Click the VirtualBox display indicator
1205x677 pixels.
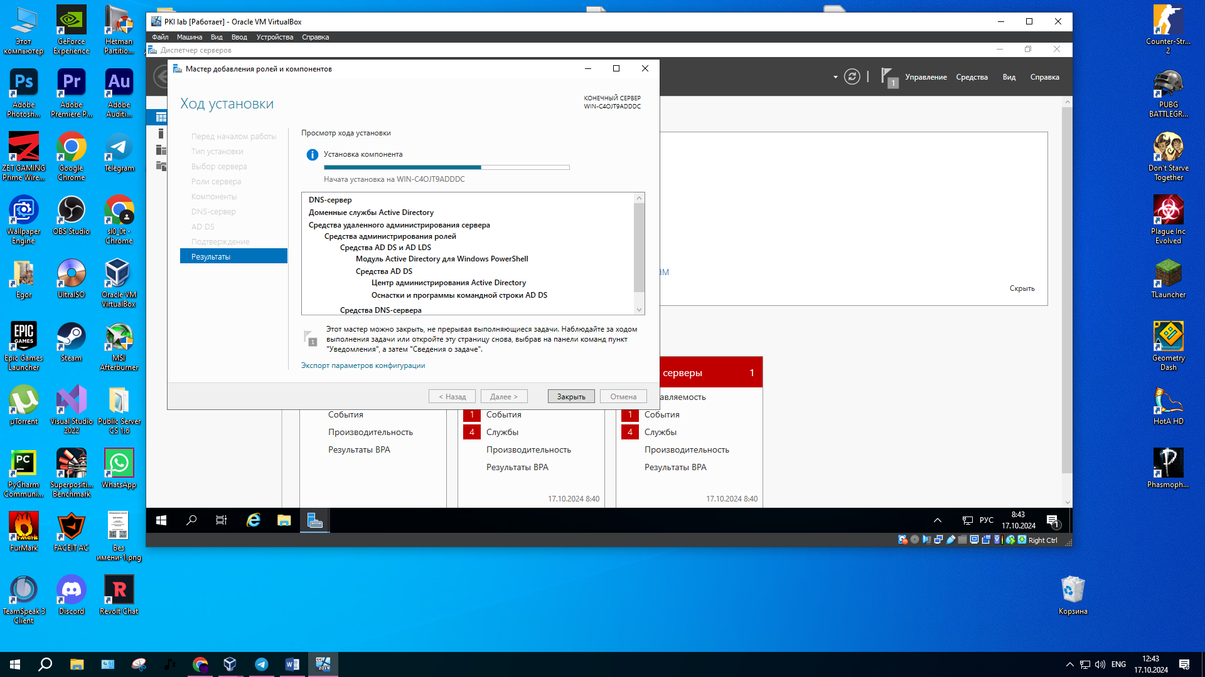point(974,540)
